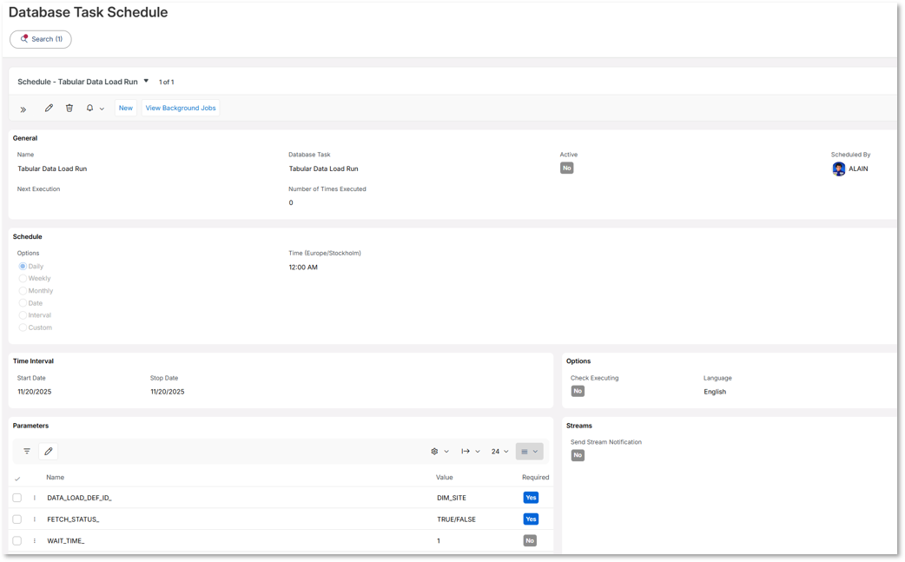
Task: Click the 12:00 AM time value
Action: point(303,268)
